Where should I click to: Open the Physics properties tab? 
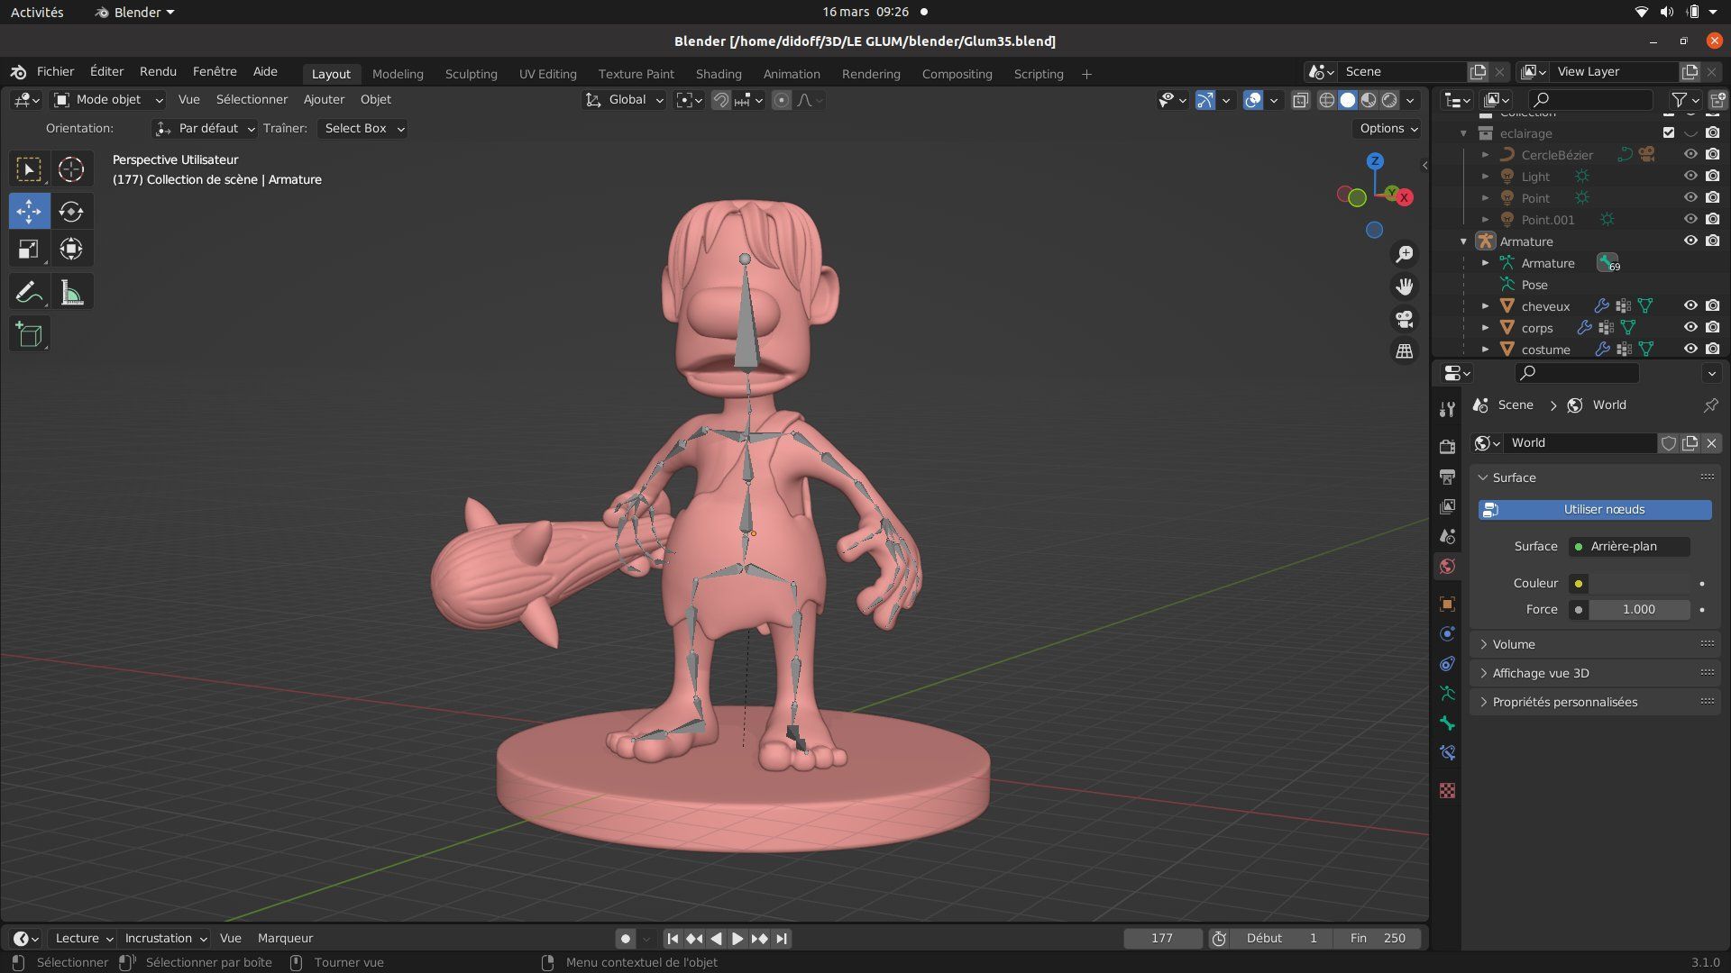point(1447,633)
